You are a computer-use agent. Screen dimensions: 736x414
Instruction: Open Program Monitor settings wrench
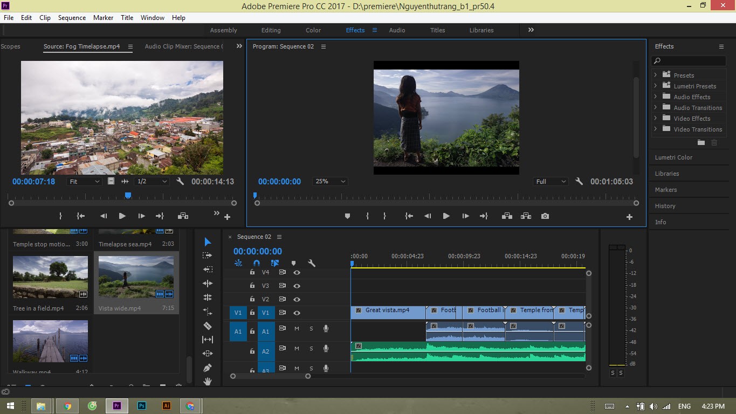coord(579,182)
